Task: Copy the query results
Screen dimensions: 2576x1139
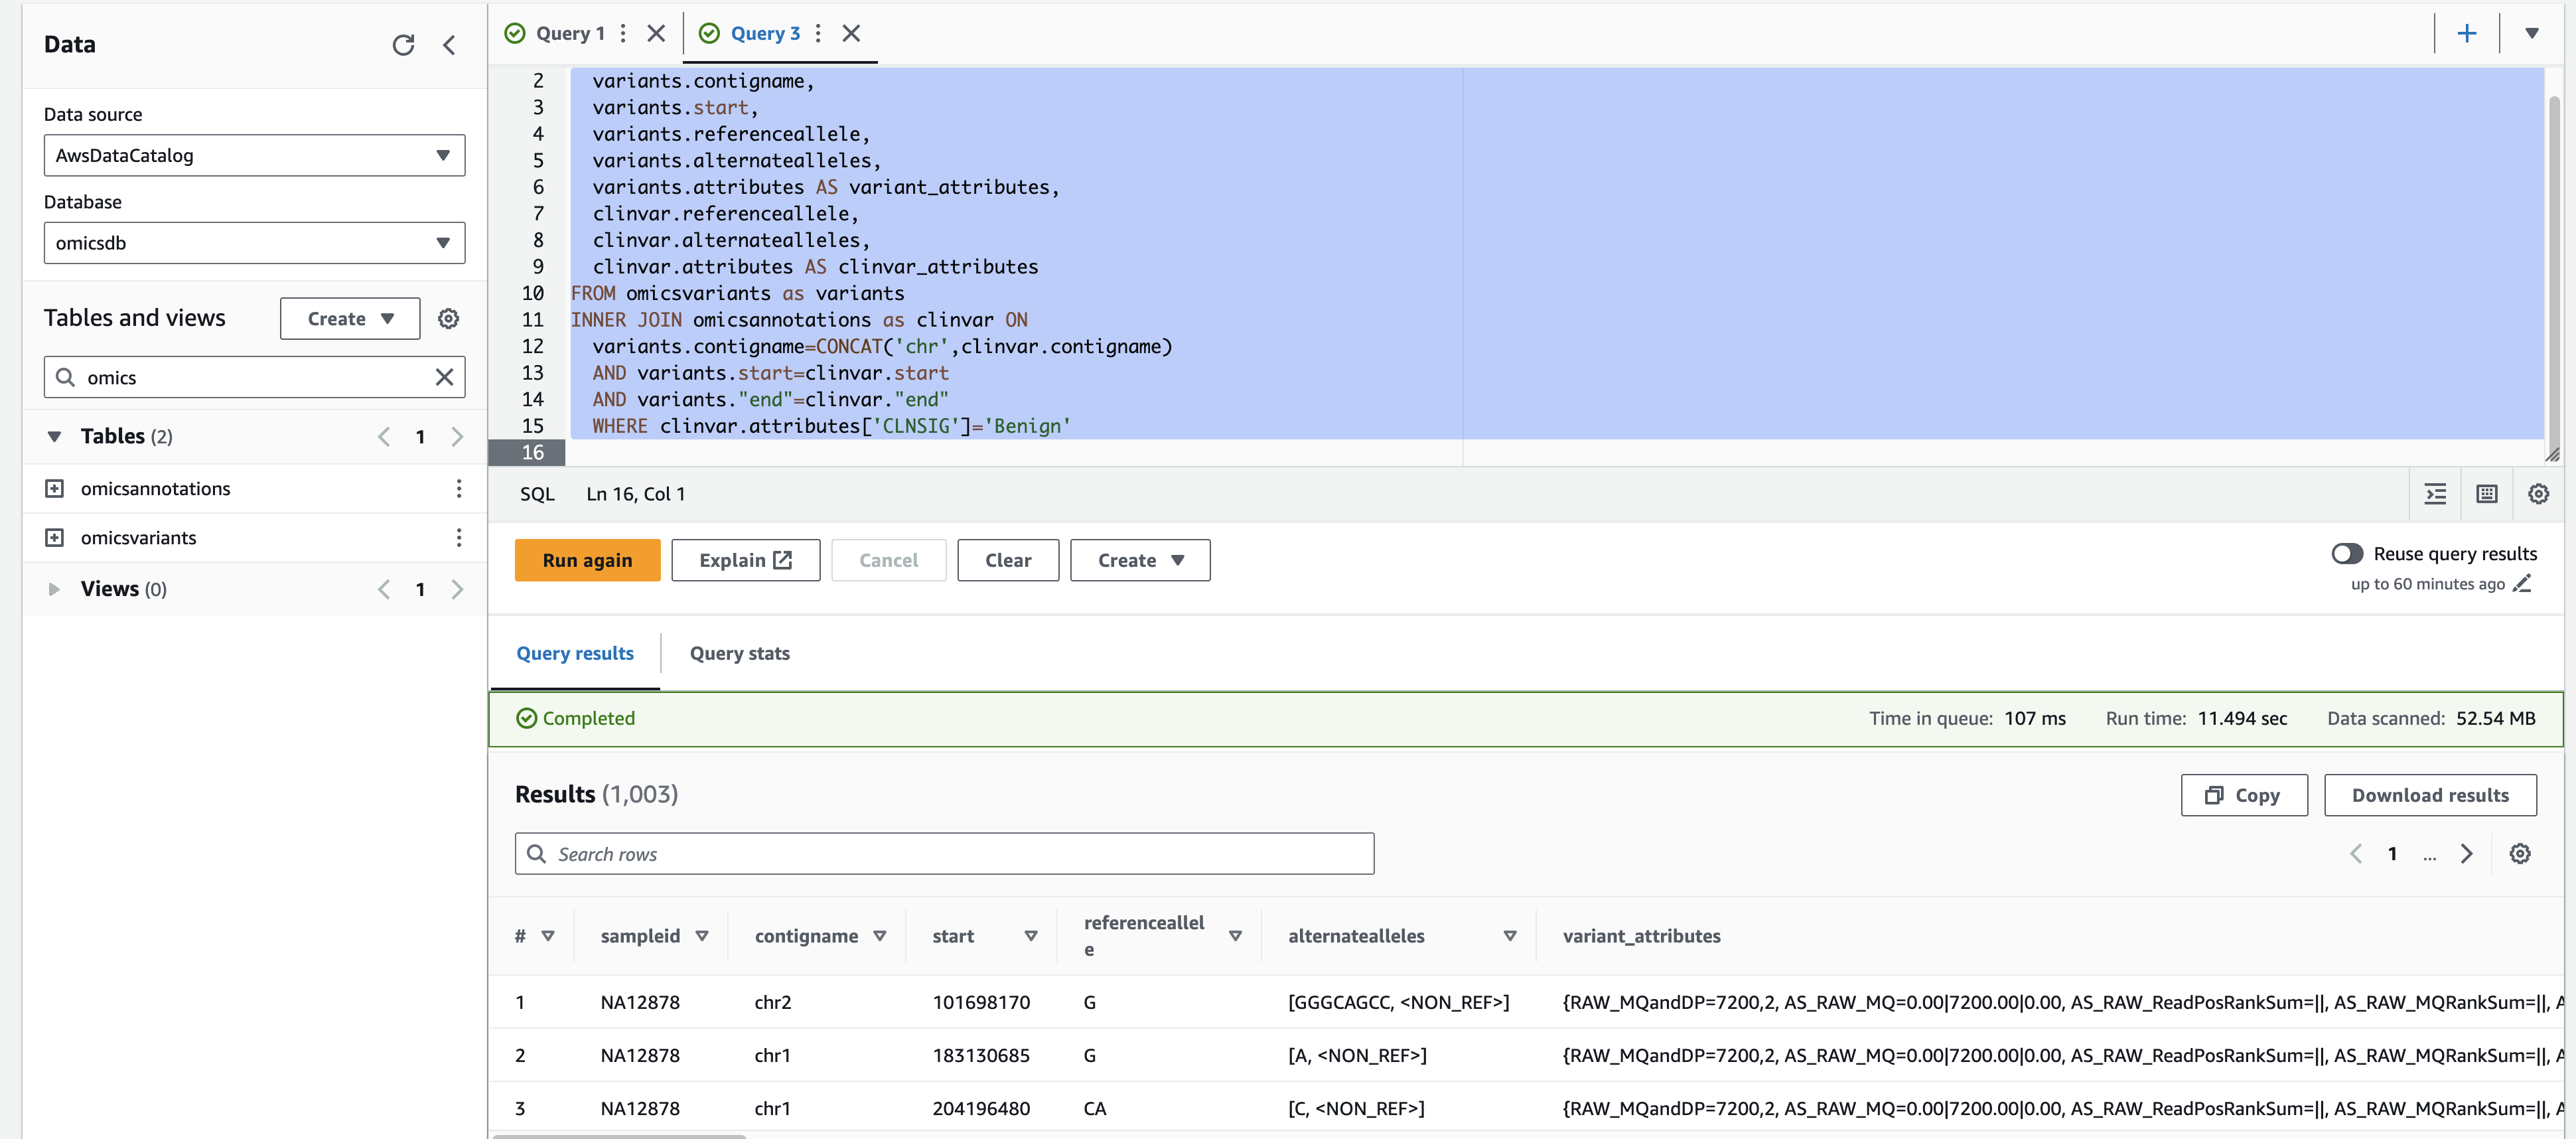Action: tap(2244, 796)
